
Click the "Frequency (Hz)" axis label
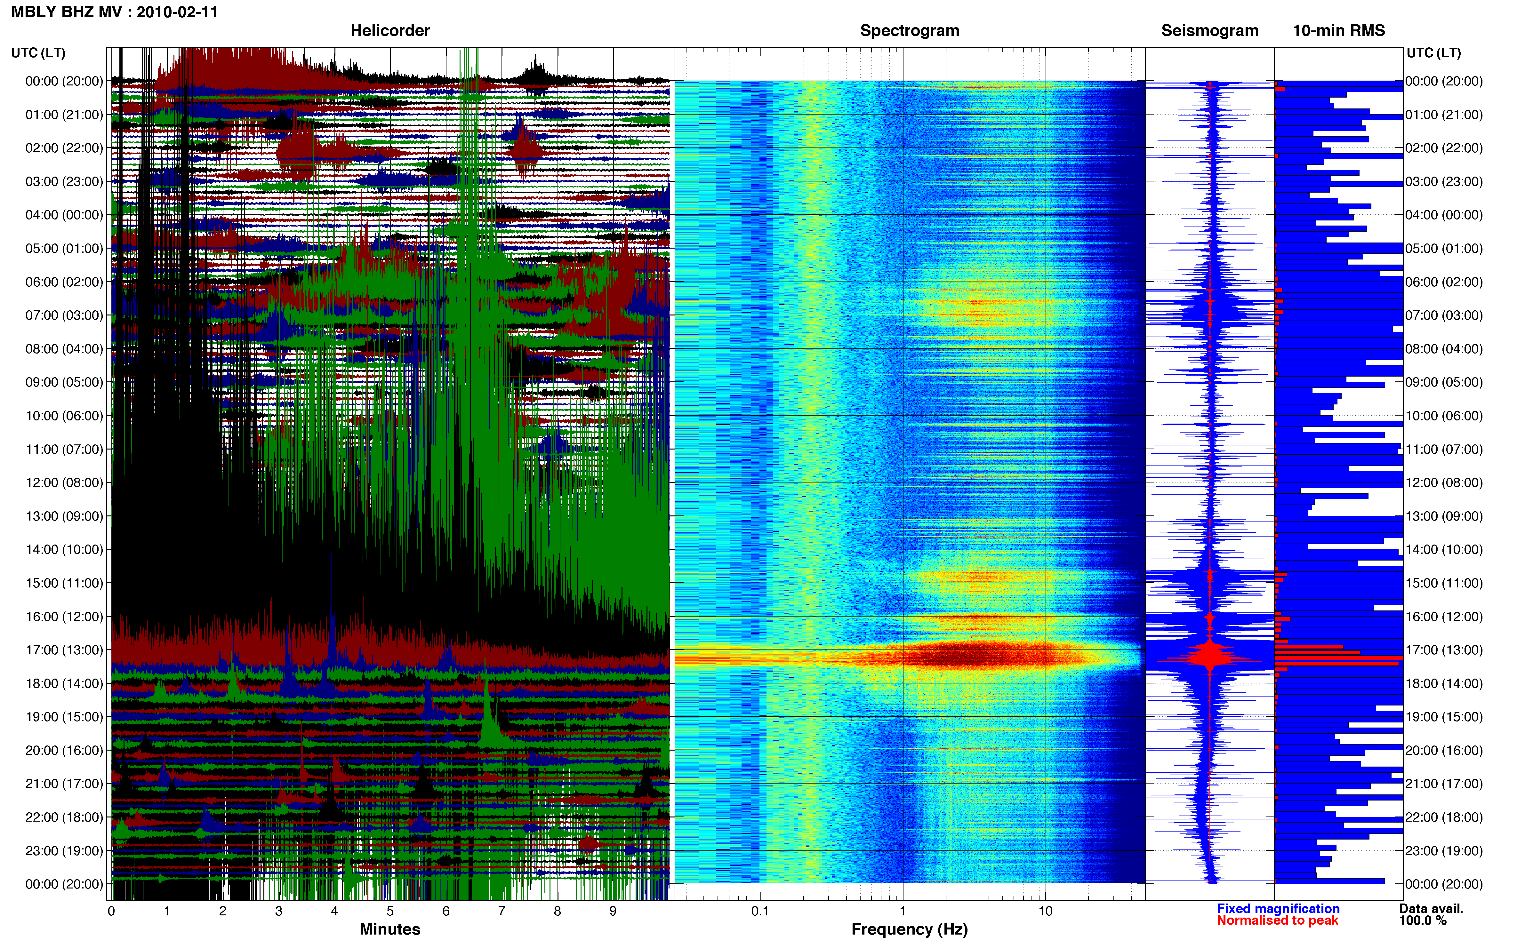(909, 929)
